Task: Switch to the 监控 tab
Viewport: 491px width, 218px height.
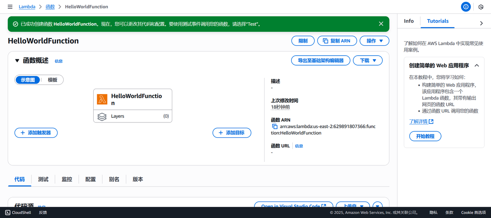Action: 67,179
